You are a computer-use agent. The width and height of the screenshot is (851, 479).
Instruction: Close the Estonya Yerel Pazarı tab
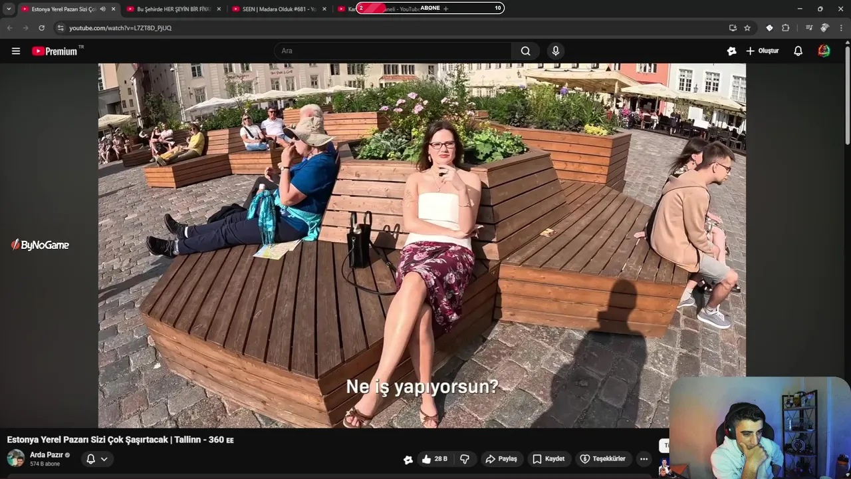(x=113, y=9)
